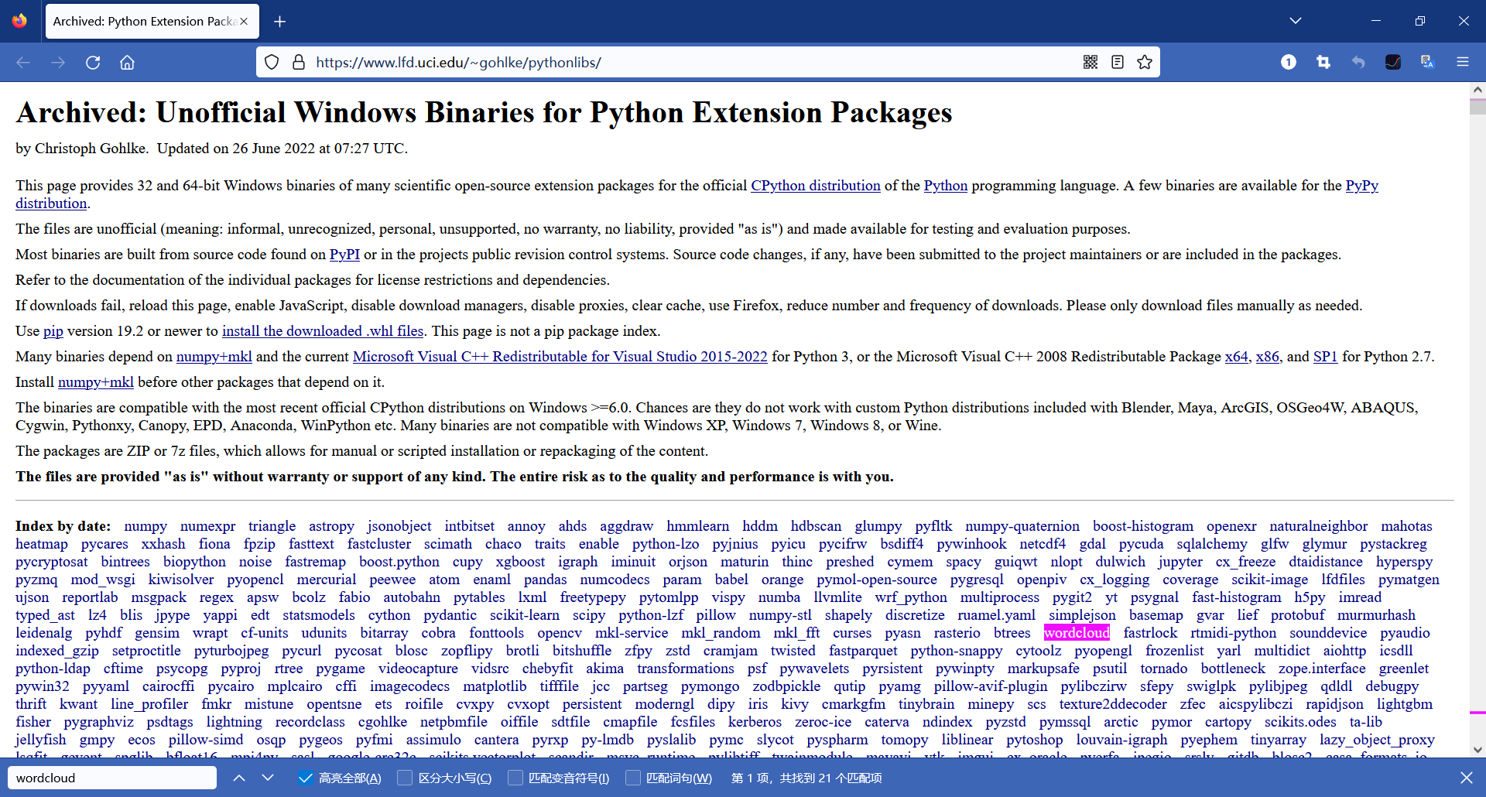This screenshot has width=1486, height=797.
Task: Open the pip link
Action: (x=53, y=331)
